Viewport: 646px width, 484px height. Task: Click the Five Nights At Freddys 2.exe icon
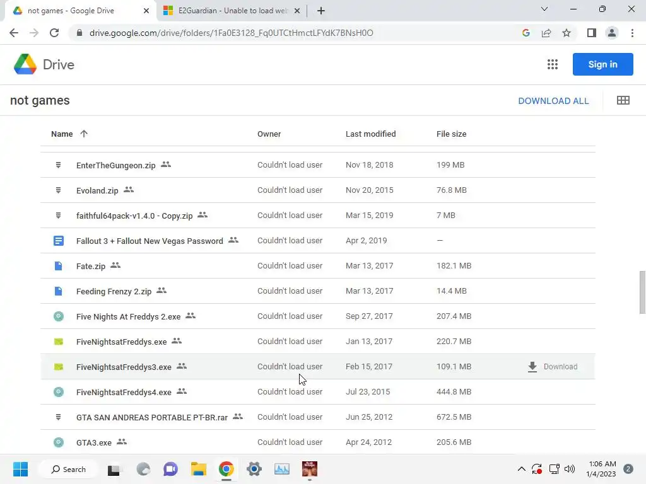(59, 316)
